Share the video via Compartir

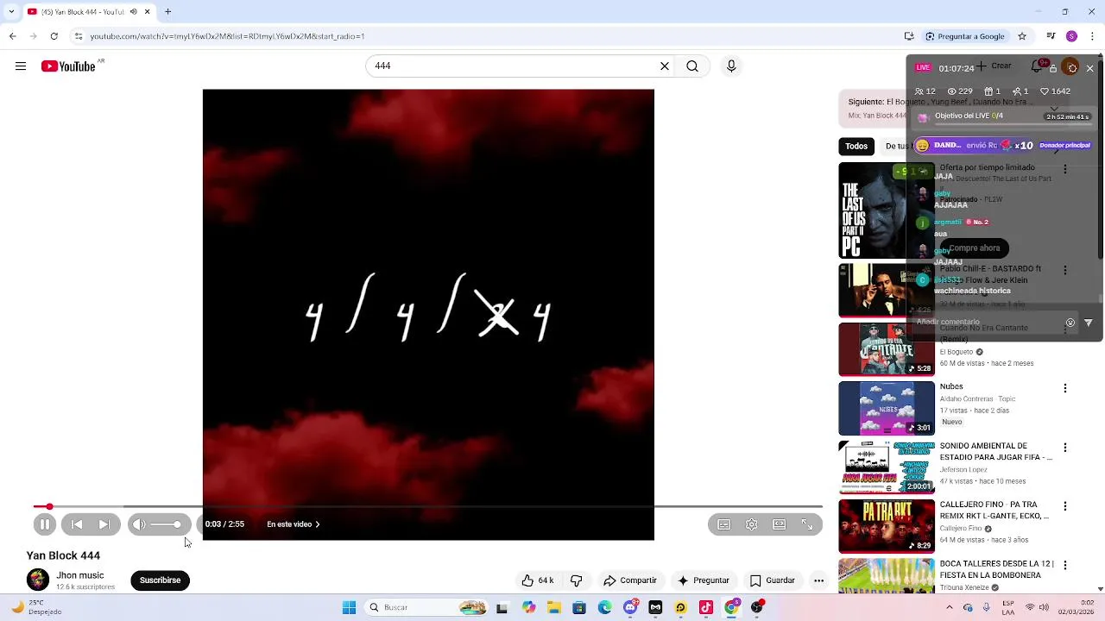[630, 580]
